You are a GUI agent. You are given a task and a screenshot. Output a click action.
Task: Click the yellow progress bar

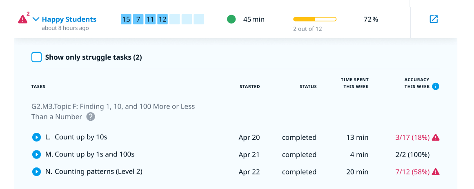(314, 19)
